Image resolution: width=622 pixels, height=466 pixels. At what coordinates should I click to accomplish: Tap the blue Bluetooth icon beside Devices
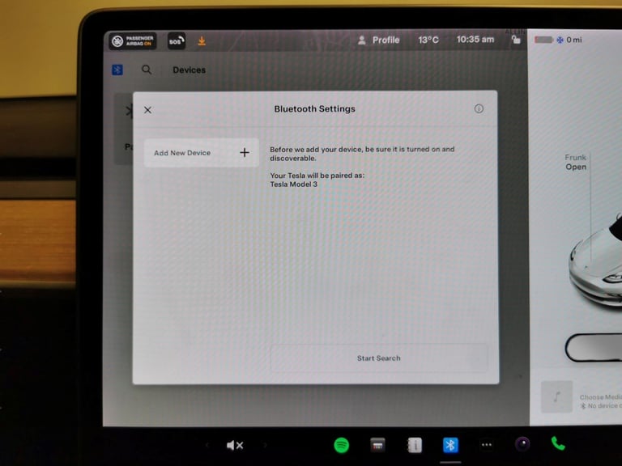pos(117,70)
